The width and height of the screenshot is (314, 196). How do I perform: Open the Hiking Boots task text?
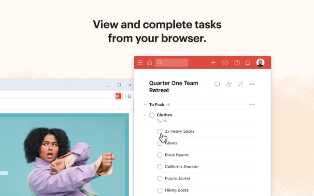(x=177, y=190)
